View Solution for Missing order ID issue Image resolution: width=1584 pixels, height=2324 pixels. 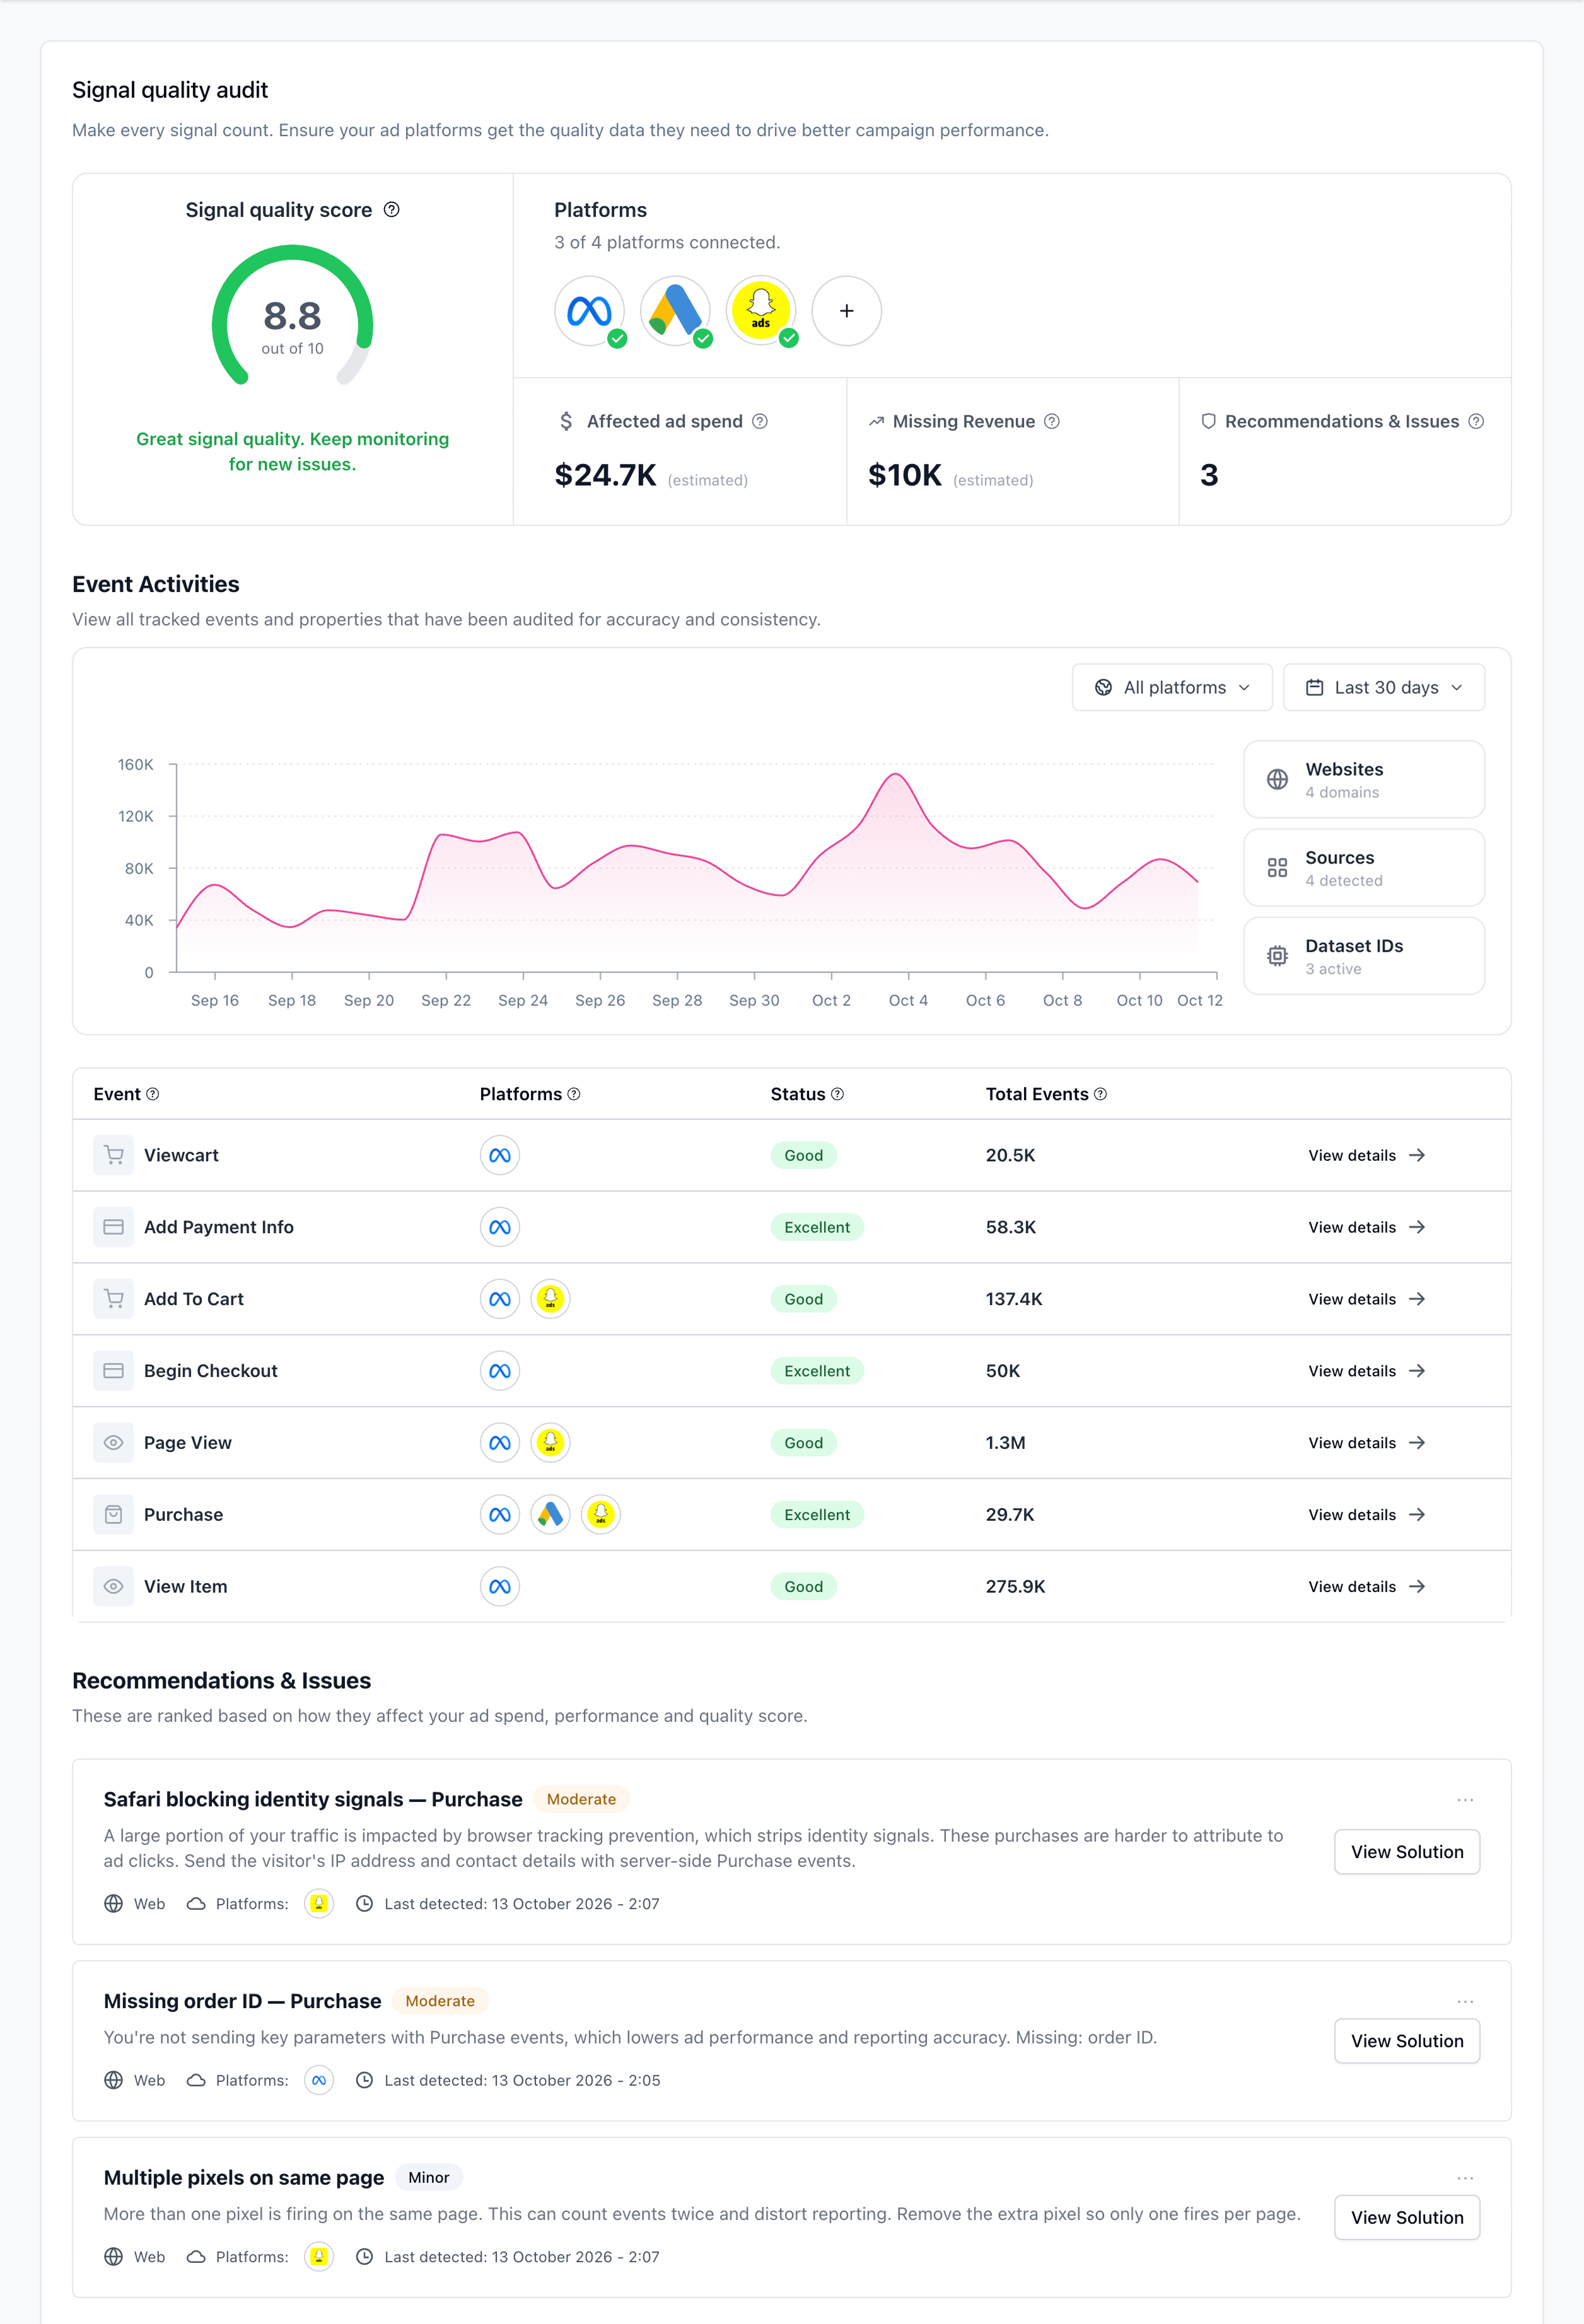click(x=1407, y=2041)
